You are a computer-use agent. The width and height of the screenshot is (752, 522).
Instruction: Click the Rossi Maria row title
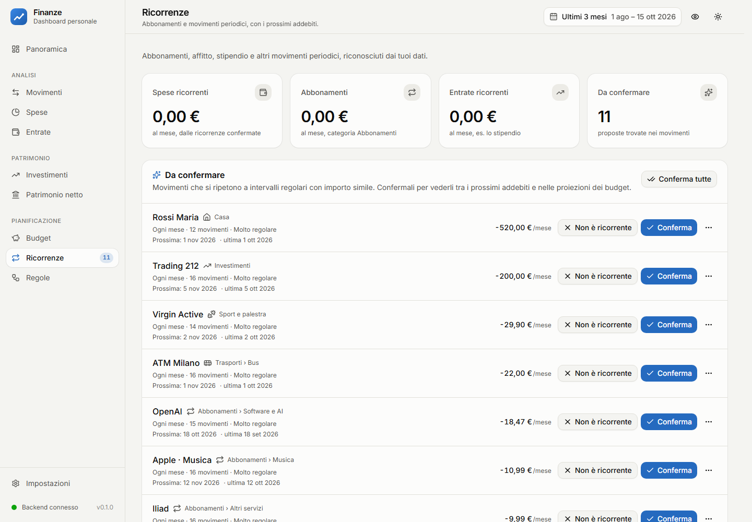[175, 217]
